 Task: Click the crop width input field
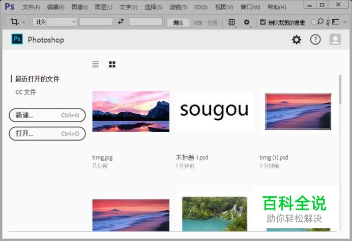96,22
